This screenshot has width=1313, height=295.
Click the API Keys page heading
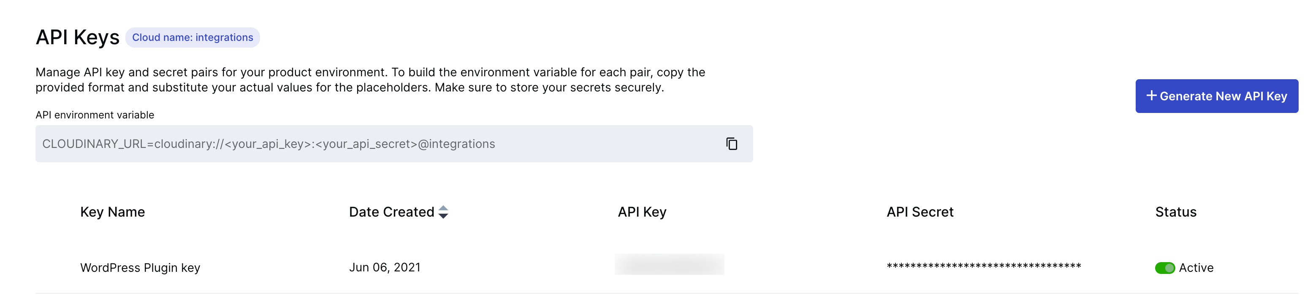pos(78,38)
